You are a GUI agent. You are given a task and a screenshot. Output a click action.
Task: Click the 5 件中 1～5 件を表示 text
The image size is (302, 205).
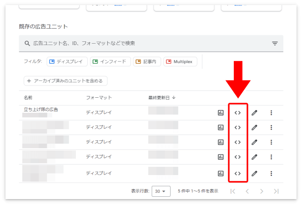point(198,191)
